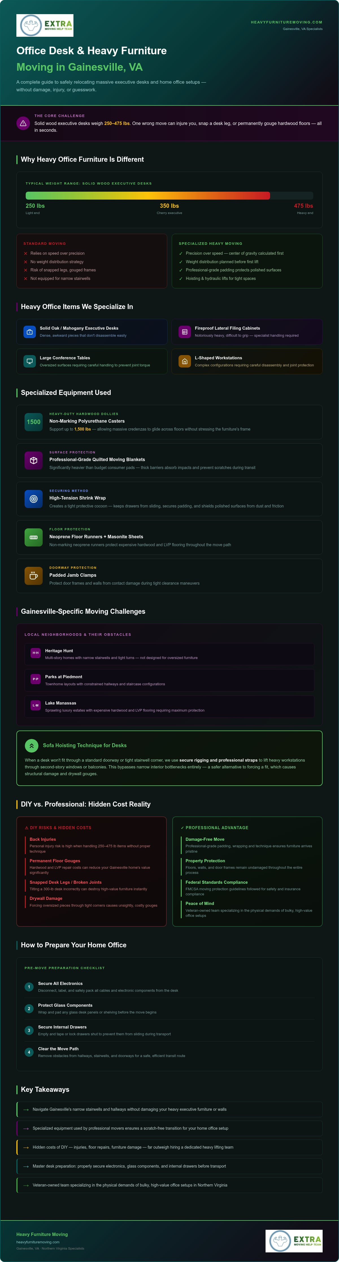This screenshot has width=339, height=1262.
Task: Click the teal monitor icon for Conference Tables
Action: pyautogui.click(x=29, y=362)
